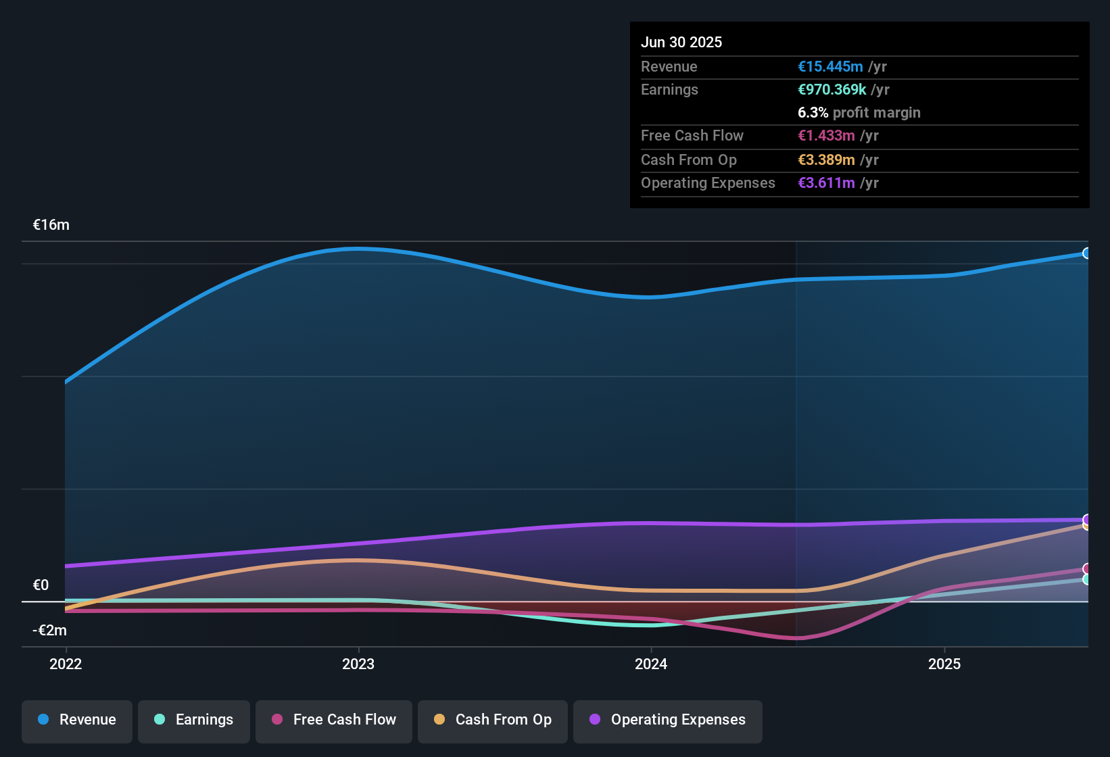Toggle the Revenue series visibility

pyautogui.click(x=76, y=720)
